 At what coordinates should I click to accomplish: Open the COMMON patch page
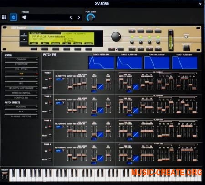coord(21,59)
